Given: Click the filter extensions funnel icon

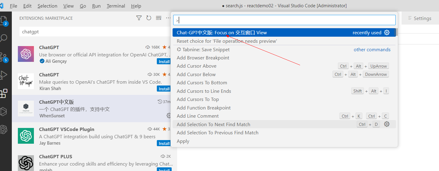Looking at the screenshot, I should 139,18.
